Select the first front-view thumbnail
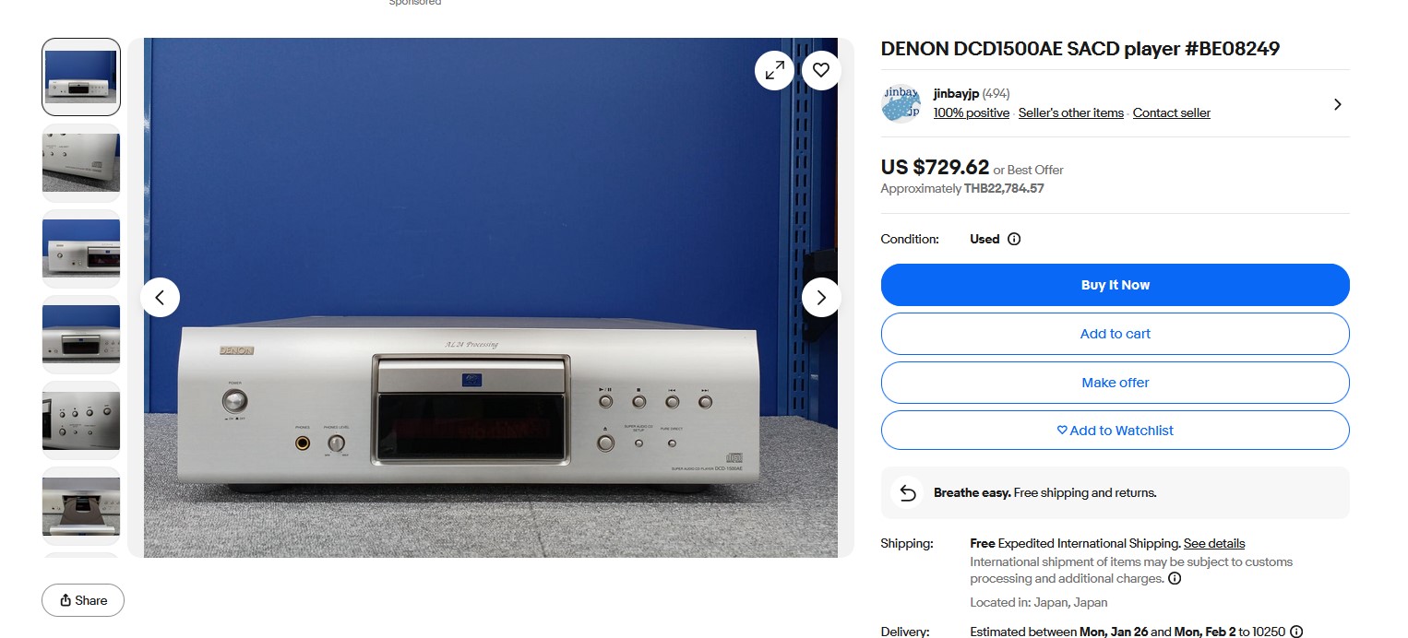The height and width of the screenshot is (638, 1408). click(x=81, y=77)
